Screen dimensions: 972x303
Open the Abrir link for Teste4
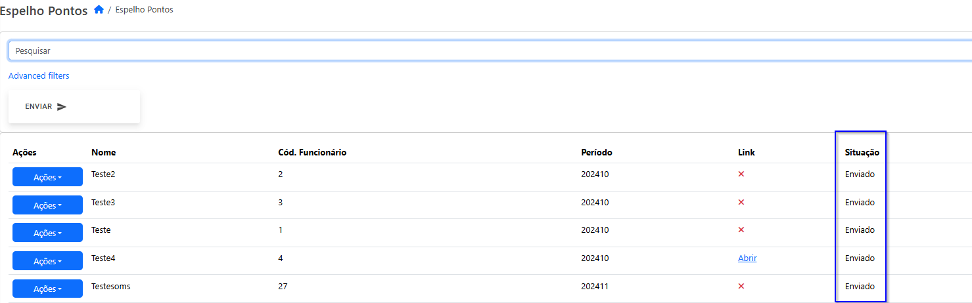pyautogui.click(x=747, y=258)
